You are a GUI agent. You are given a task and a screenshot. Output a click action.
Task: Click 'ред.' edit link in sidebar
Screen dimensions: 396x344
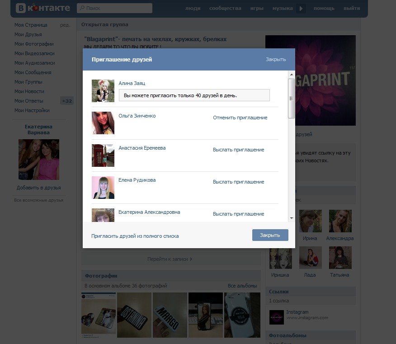65,25
